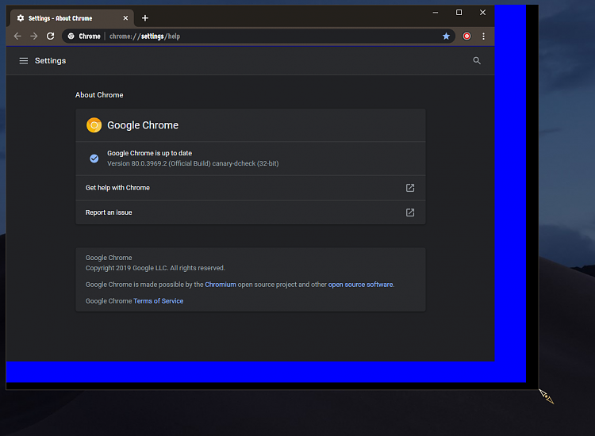Screen dimensions: 595x436
Task: Open the Chrome three-dot menu
Action: pyautogui.click(x=483, y=36)
